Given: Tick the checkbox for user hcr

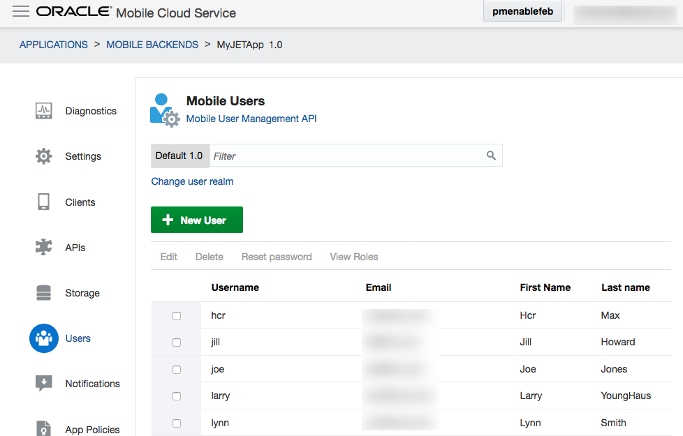Looking at the screenshot, I should tap(177, 316).
